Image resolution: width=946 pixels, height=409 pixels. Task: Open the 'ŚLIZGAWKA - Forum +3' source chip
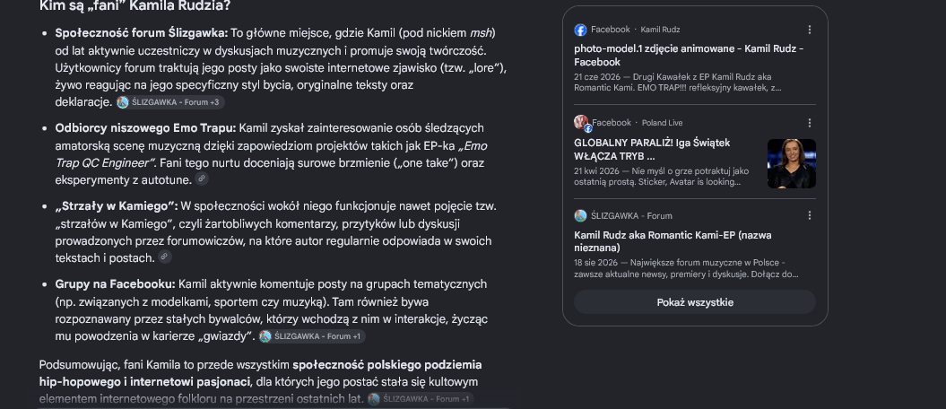[170, 102]
